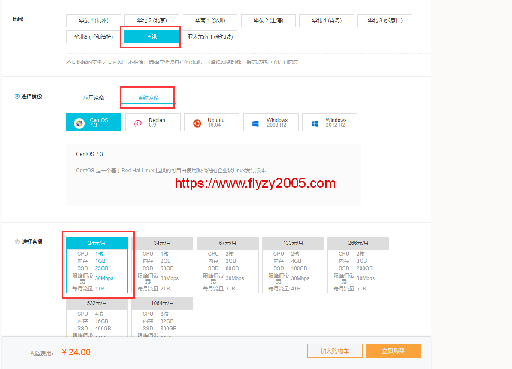This screenshot has width=512, height=369.
Task: Select the 香港 region button
Action: pyautogui.click(x=151, y=37)
